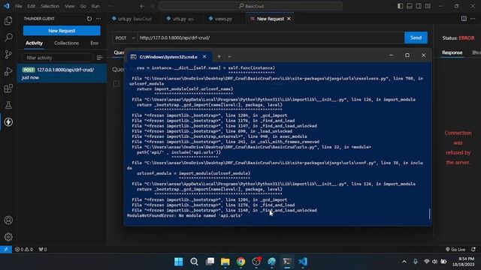The image size is (481, 270).
Task: Open Run and Debug view
Action: point(8,71)
